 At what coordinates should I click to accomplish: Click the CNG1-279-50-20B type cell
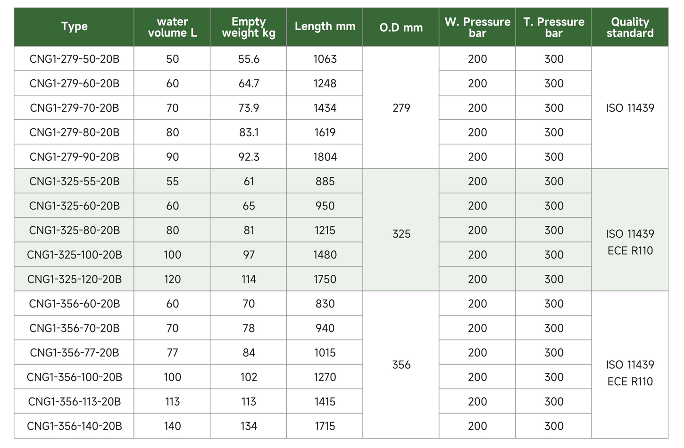[74, 59]
